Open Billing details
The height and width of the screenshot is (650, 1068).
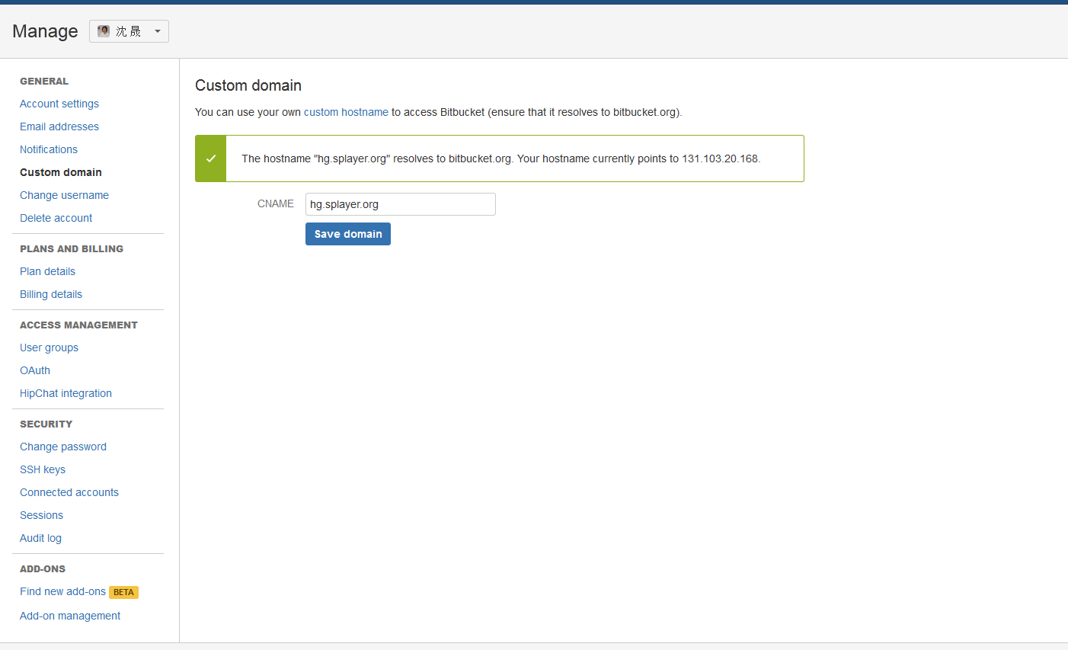[x=51, y=294]
